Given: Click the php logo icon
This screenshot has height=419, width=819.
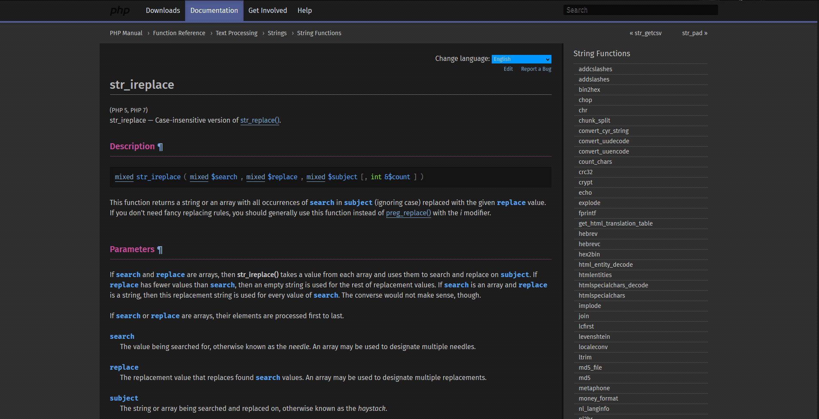Looking at the screenshot, I should tap(120, 10).
